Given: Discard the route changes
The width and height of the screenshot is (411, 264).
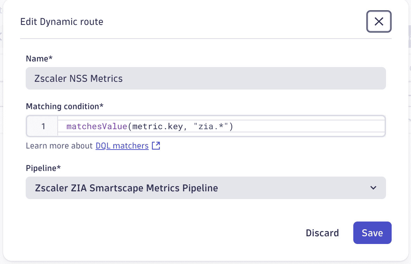Looking at the screenshot, I should [x=322, y=233].
